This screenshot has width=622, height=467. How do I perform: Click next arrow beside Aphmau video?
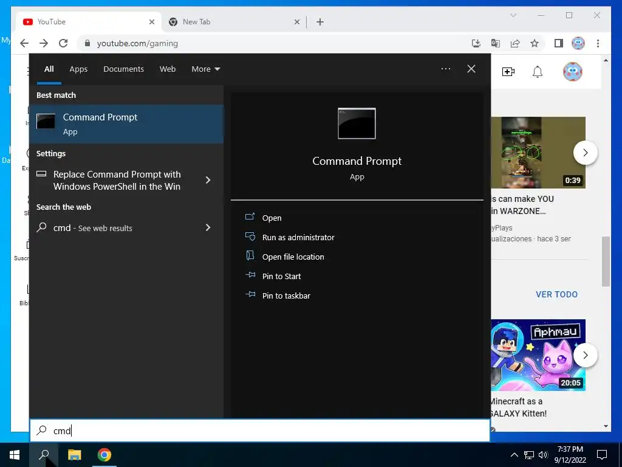(x=585, y=355)
